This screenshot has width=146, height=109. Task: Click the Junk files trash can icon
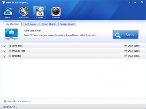pyautogui.click(x=10, y=46)
